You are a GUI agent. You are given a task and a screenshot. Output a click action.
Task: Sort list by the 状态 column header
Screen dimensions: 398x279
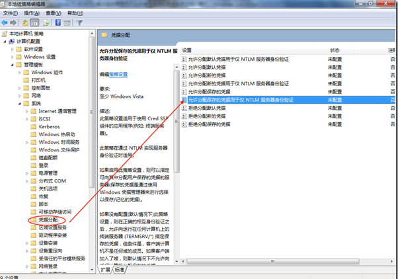(x=335, y=50)
